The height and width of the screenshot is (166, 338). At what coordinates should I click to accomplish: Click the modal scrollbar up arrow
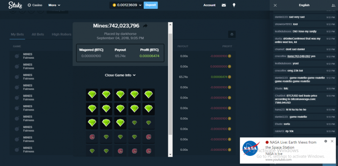click(170, 24)
